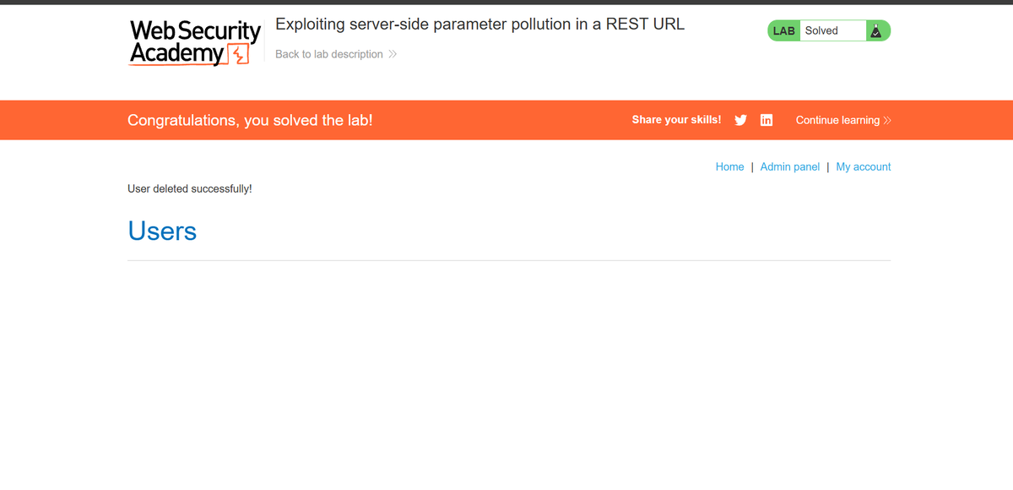Select Continue learning in the orange banner
Image resolution: width=1013 pixels, height=490 pixels.
[x=837, y=120]
